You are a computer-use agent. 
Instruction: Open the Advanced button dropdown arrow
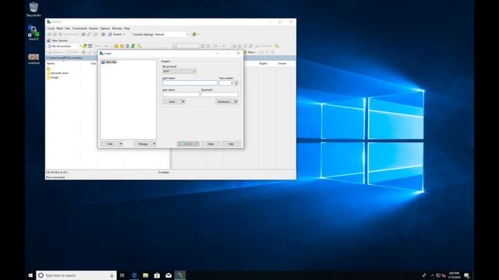(x=236, y=102)
